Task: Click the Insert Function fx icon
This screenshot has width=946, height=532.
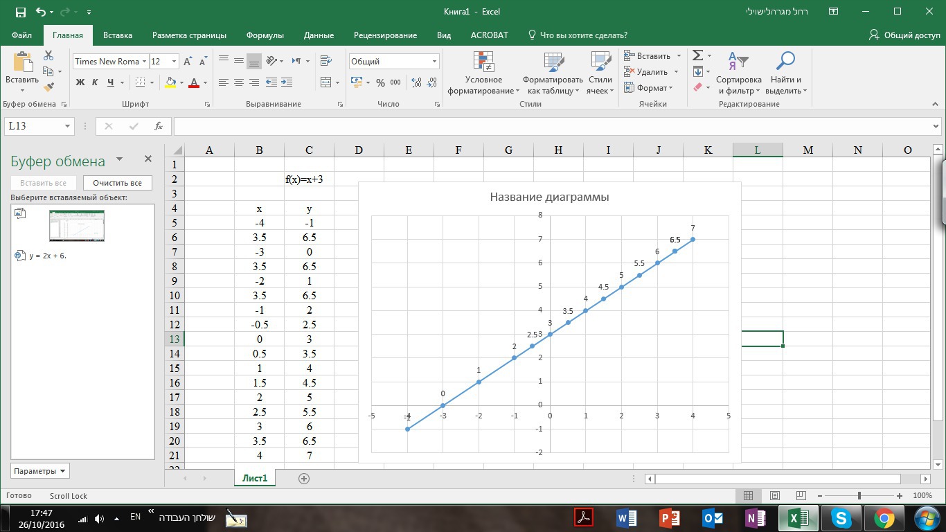Action: point(159,126)
